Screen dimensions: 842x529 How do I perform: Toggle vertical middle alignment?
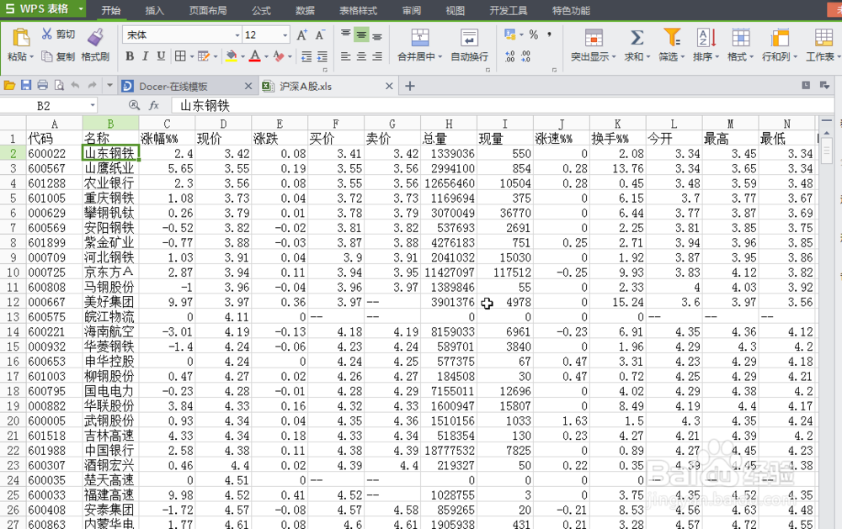pyautogui.click(x=361, y=35)
